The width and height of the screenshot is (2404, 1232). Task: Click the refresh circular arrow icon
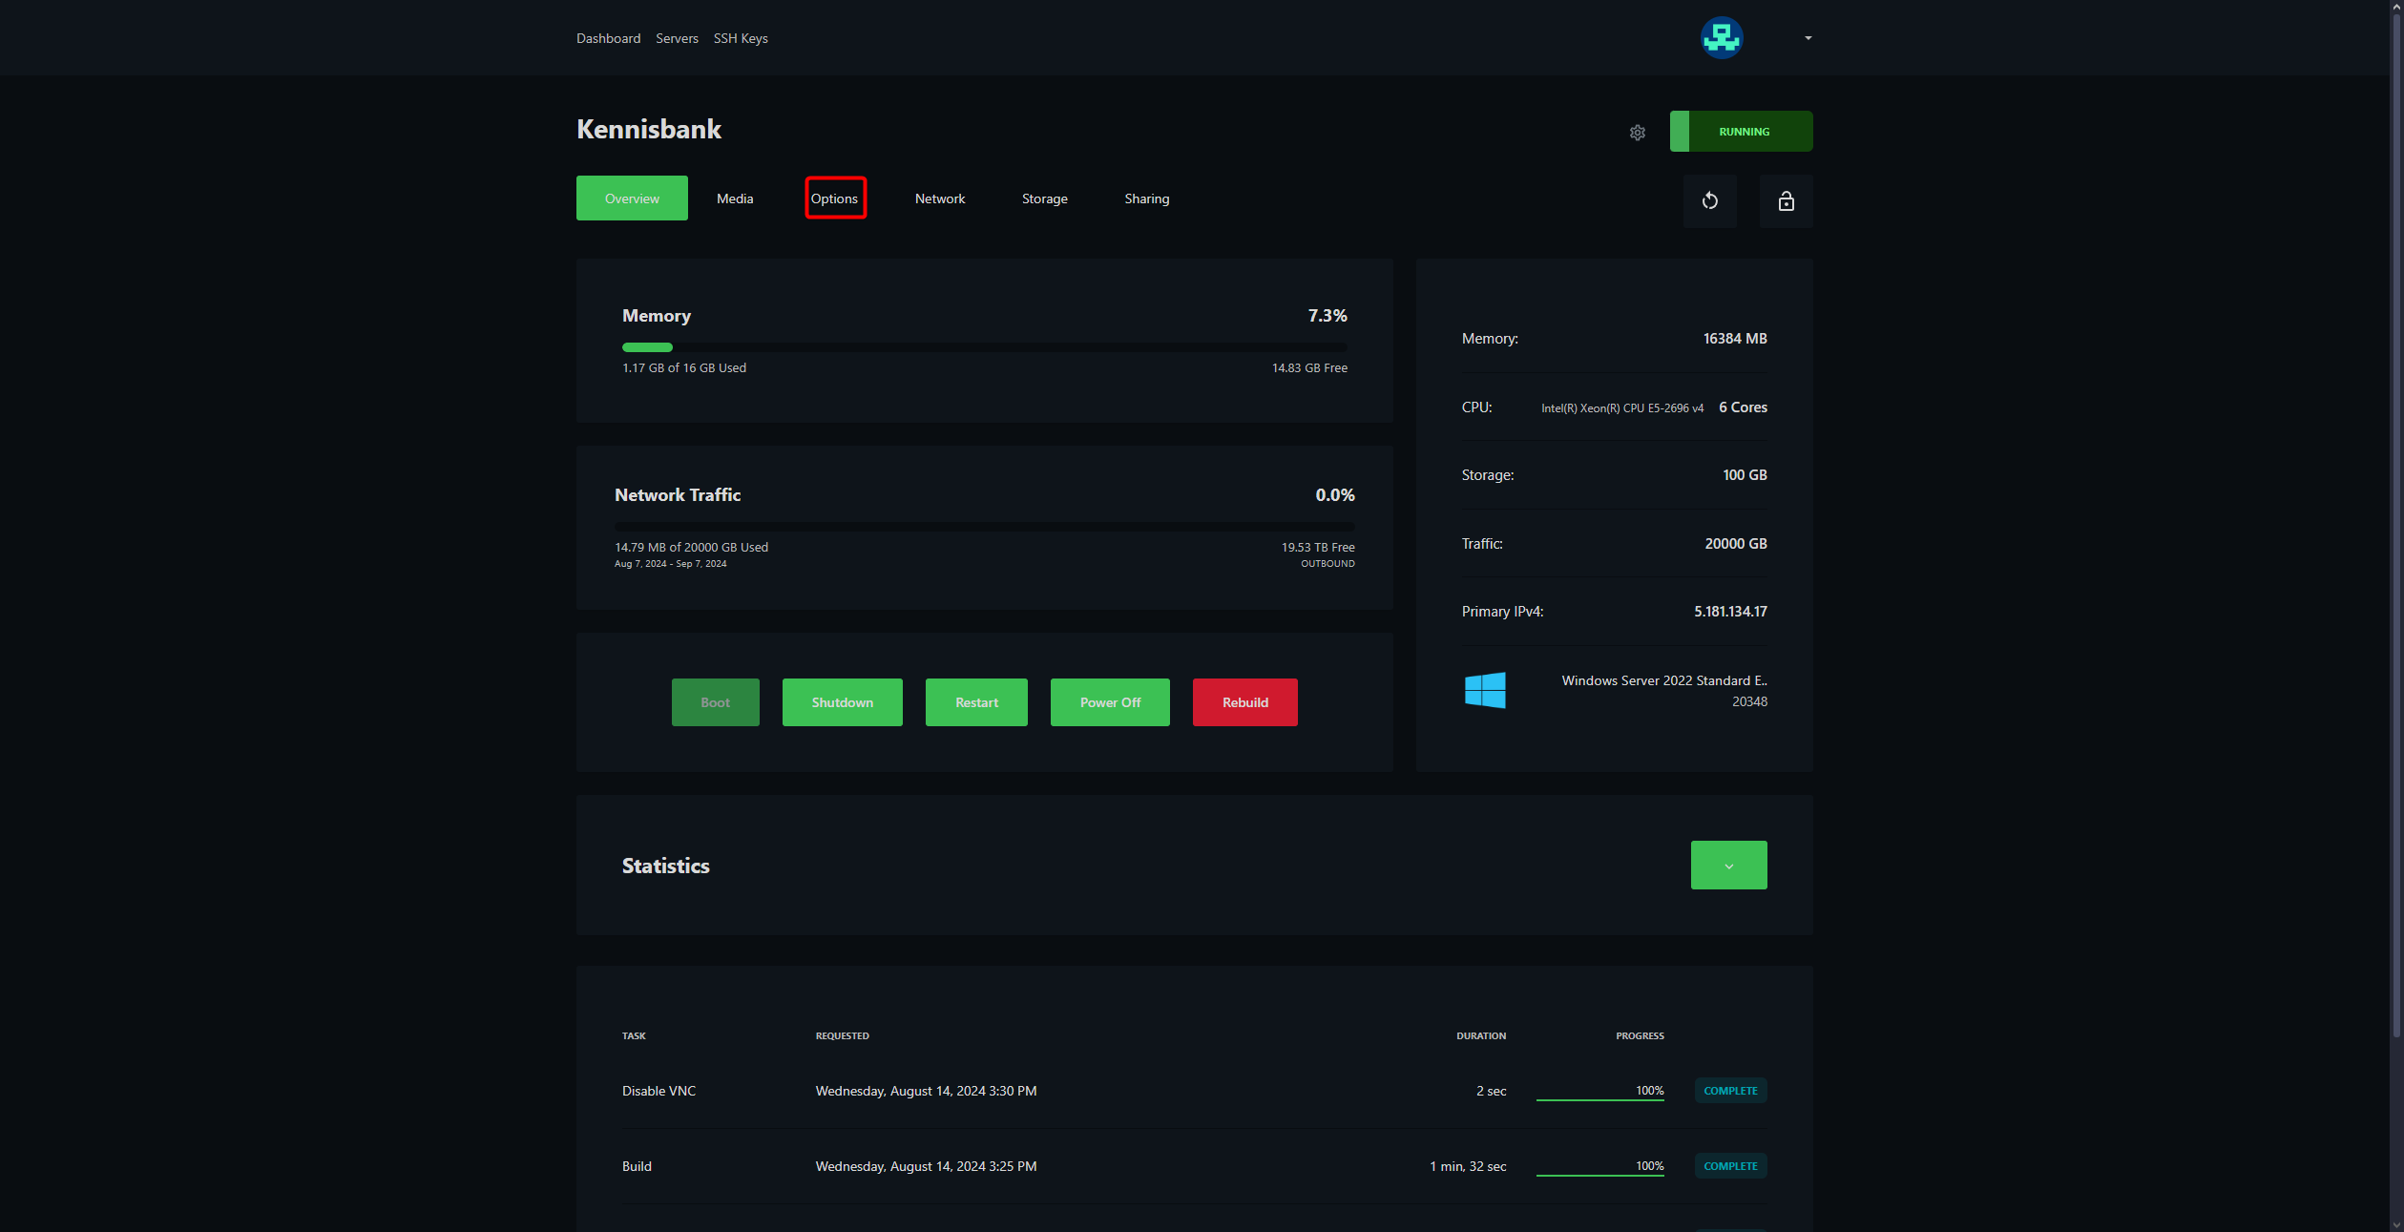1709,200
